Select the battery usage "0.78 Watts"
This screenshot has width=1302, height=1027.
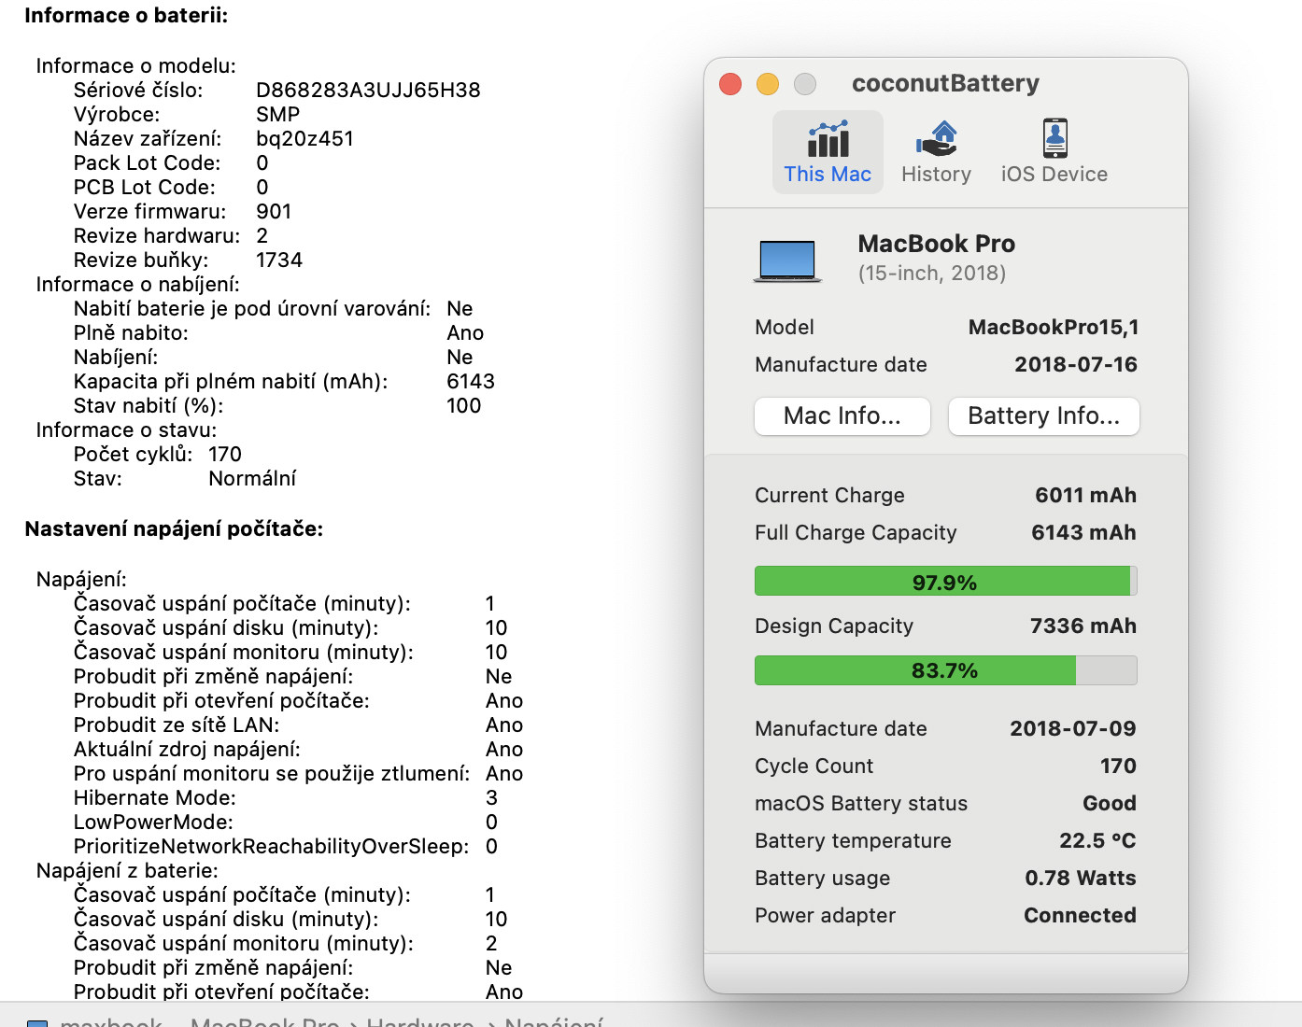[x=1081, y=878]
